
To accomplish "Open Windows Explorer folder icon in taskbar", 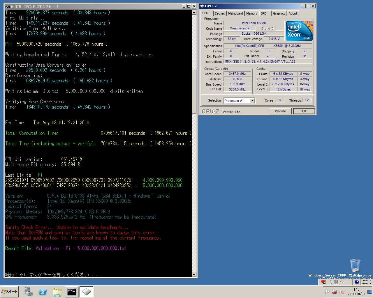I will (x=57, y=292).
